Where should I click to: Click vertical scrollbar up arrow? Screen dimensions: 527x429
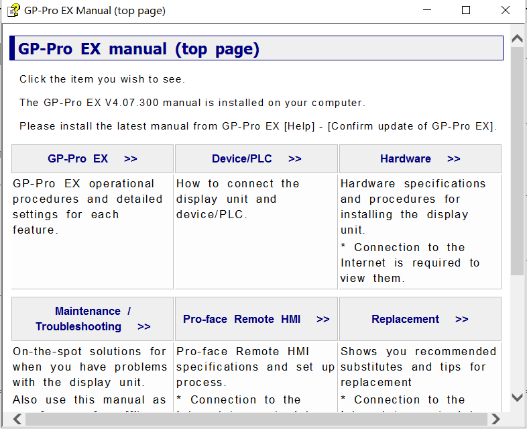click(x=517, y=39)
